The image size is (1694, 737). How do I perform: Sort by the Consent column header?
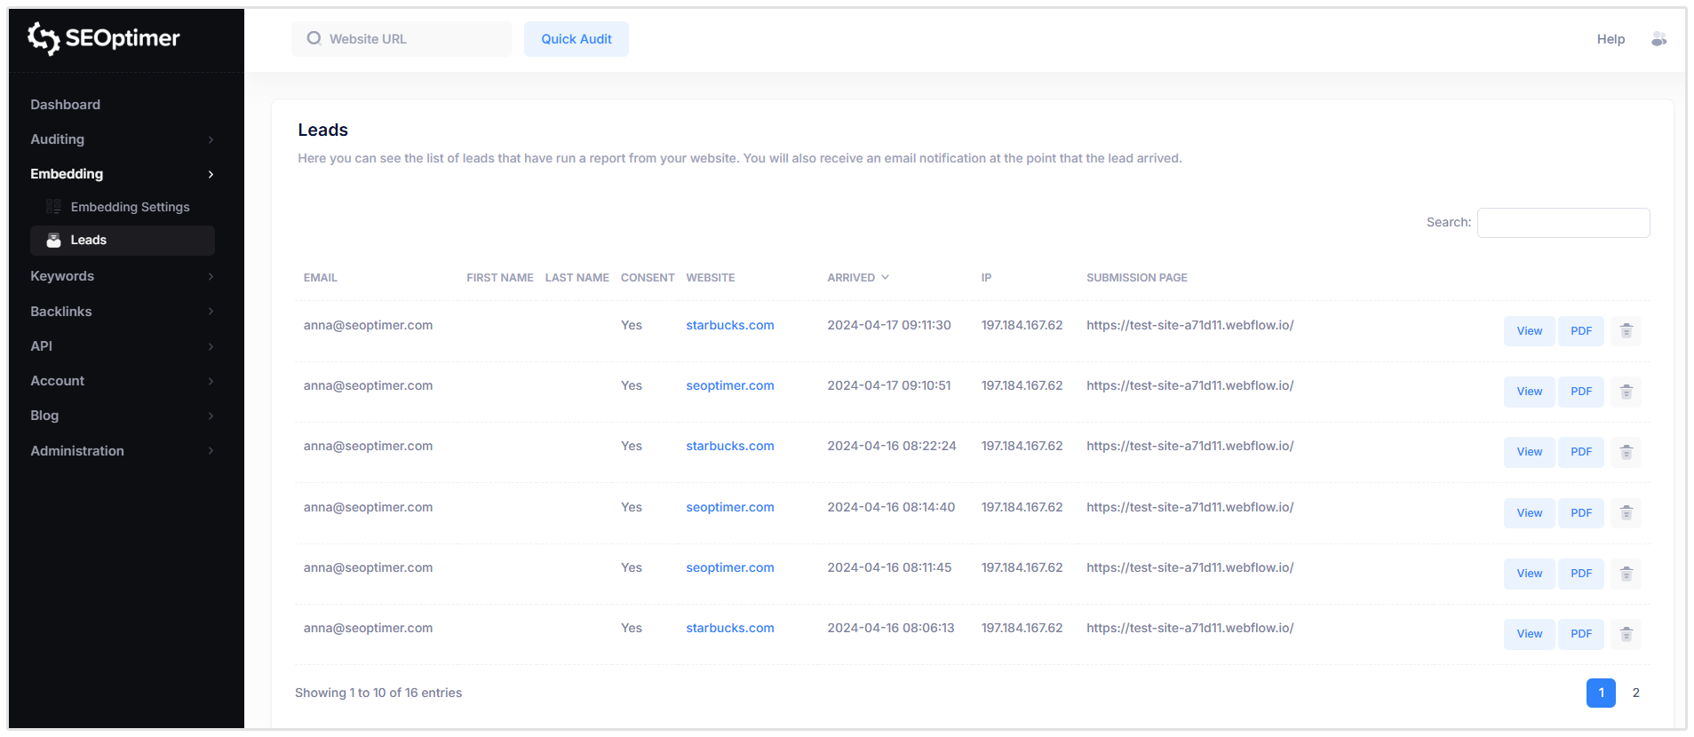(x=648, y=278)
